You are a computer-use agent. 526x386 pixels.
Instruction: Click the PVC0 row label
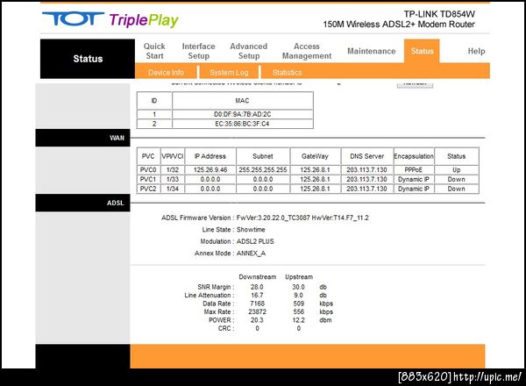tap(148, 170)
